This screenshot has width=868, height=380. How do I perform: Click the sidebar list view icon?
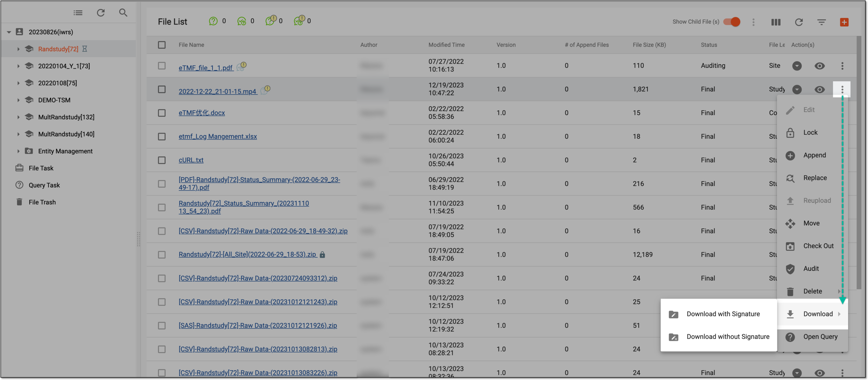pyautogui.click(x=78, y=13)
